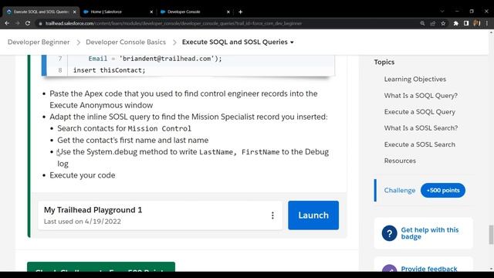Open playground options three-dot menu
This screenshot has height=278, width=494.
272,215
